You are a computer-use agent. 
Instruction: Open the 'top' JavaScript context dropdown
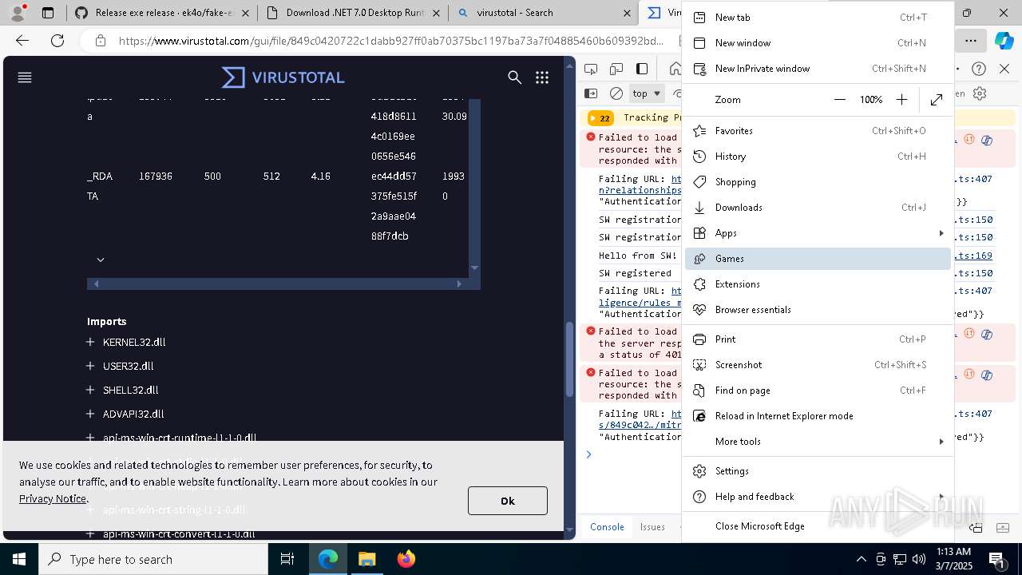tap(647, 93)
